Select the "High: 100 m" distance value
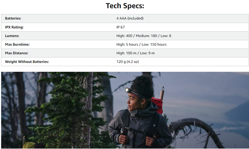 pos(136,53)
